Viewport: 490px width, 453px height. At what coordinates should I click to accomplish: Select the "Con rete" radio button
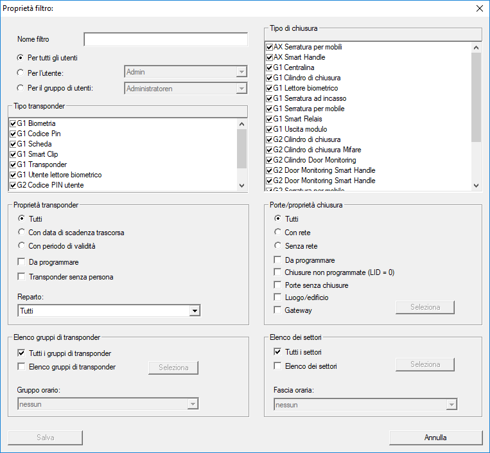(x=278, y=232)
